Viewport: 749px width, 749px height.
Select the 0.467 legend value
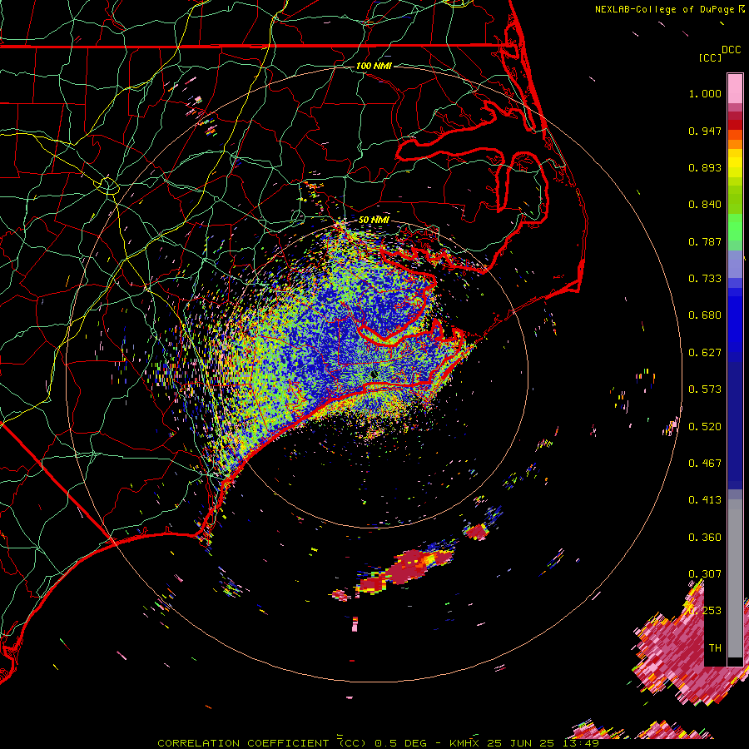pyautogui.click(x=705, y=464)
